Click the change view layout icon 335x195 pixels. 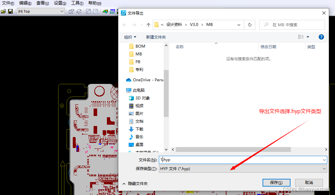coord(301,37)
